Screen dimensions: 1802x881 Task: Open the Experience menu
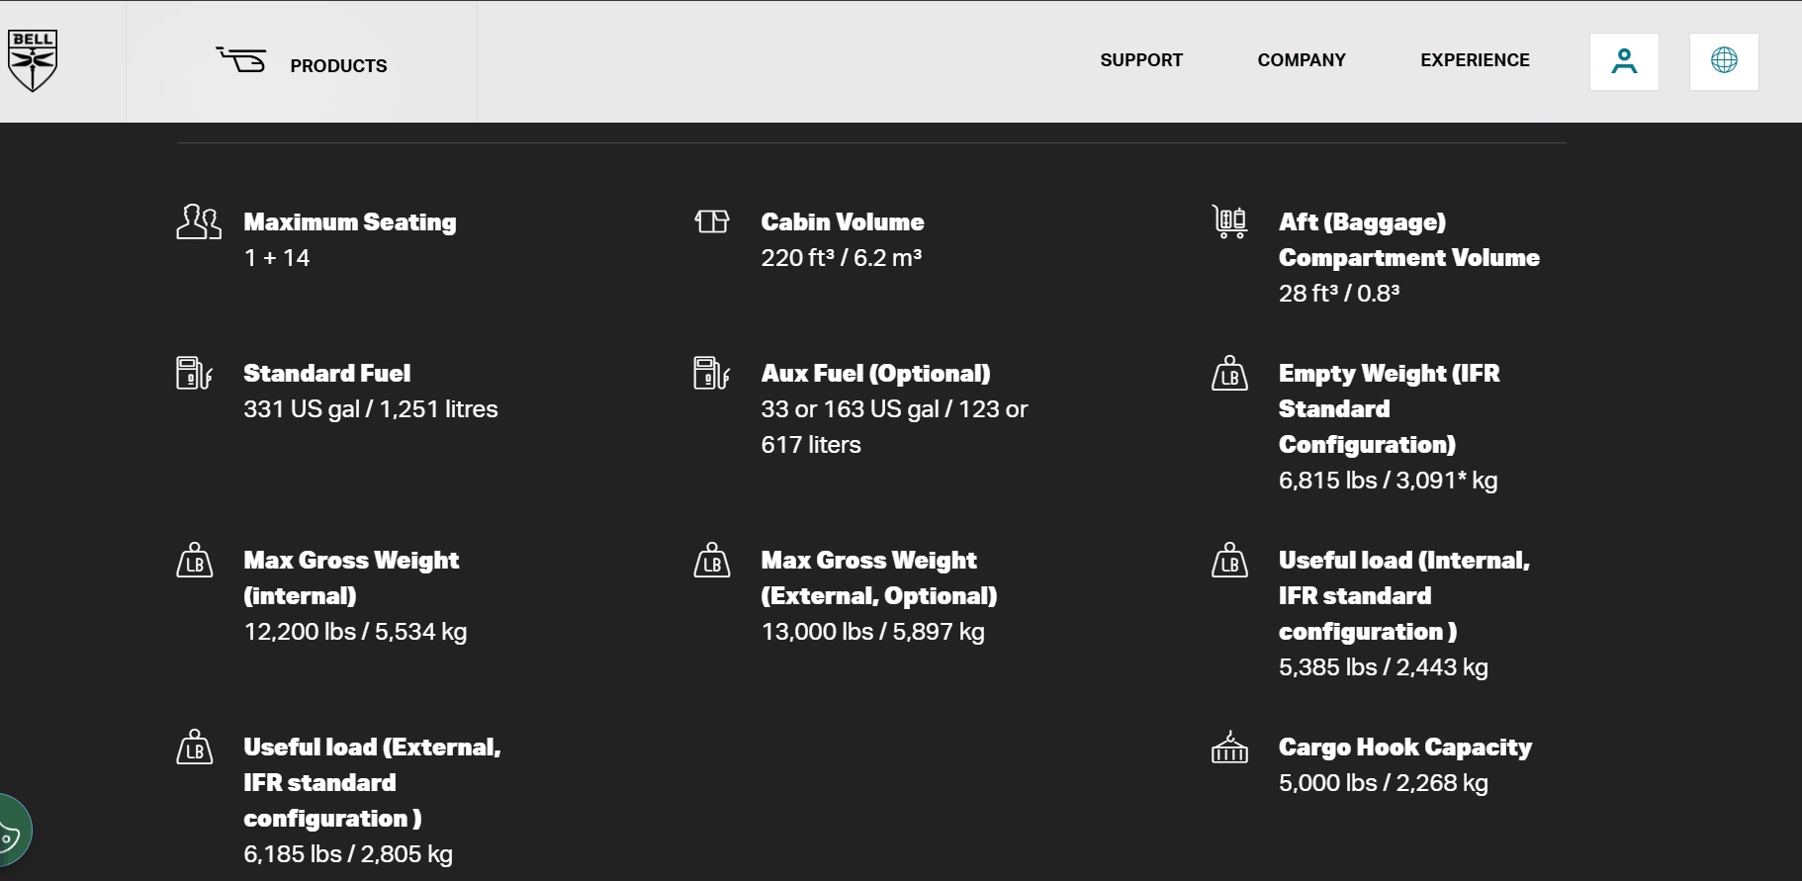point(1475,60)
